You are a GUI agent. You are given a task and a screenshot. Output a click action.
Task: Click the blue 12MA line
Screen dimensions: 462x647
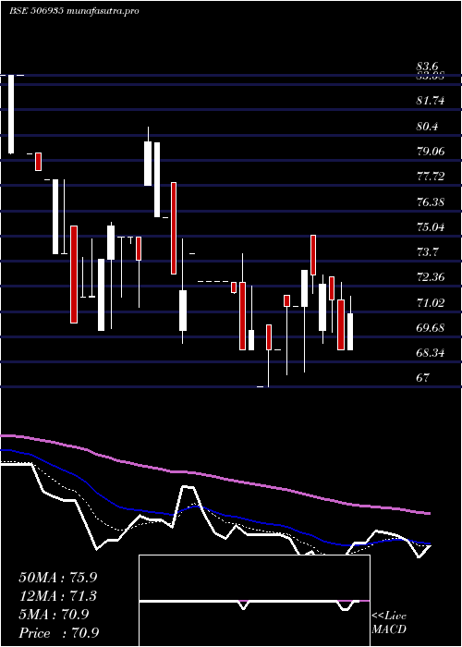[x=214, y=510]
